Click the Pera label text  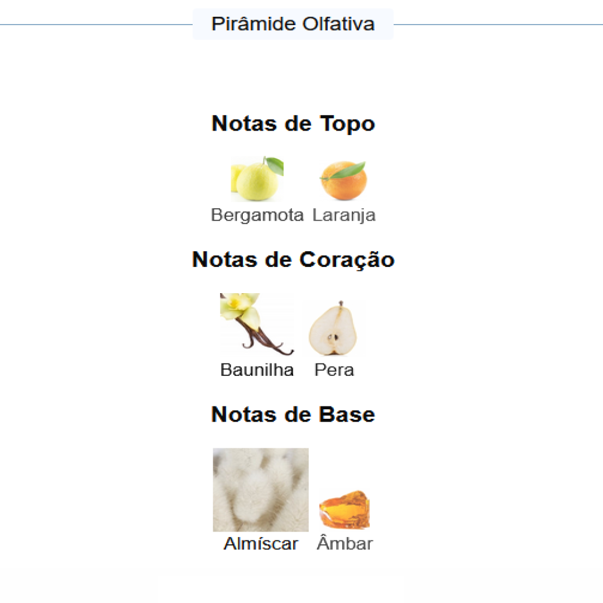coord(334,370)
